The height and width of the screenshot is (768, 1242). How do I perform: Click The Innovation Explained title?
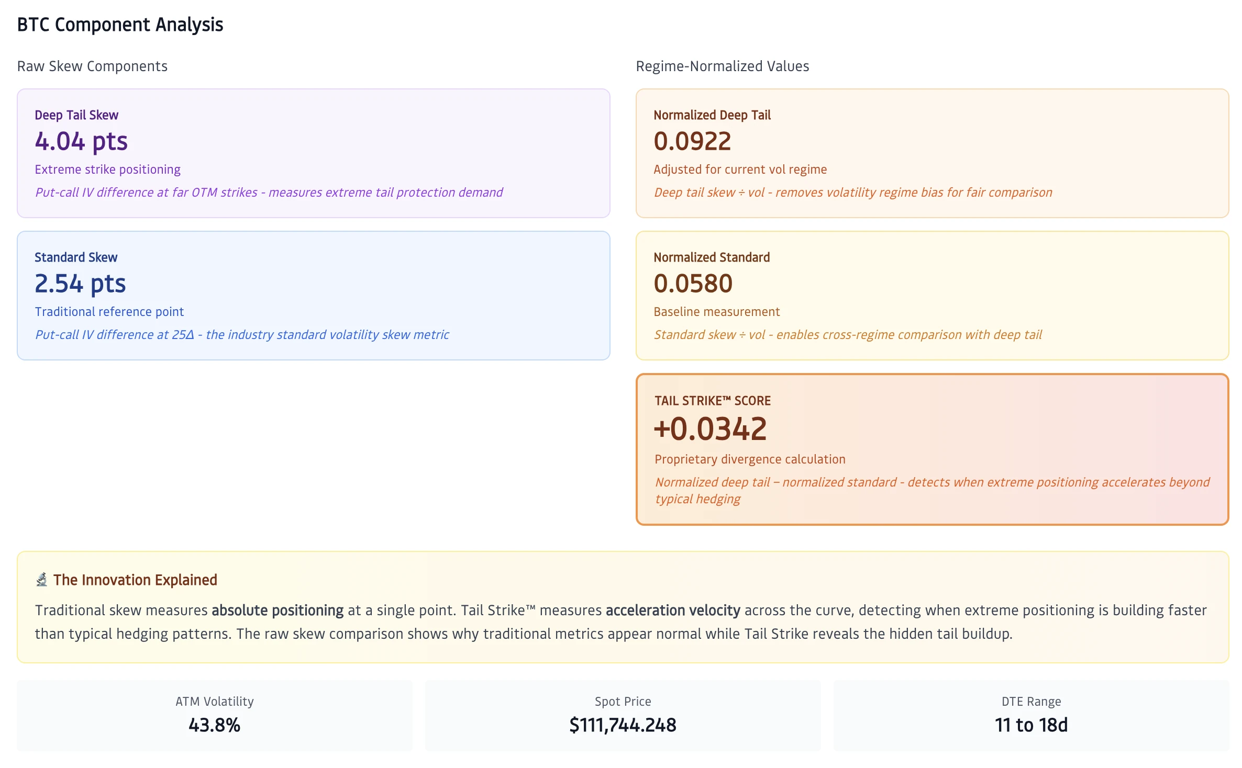pyautogui.click(x=135, y=580)
